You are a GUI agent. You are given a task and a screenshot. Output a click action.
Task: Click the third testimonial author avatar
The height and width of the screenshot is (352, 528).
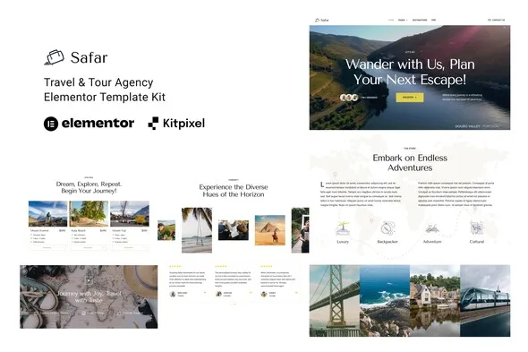[x=264, y=294]
